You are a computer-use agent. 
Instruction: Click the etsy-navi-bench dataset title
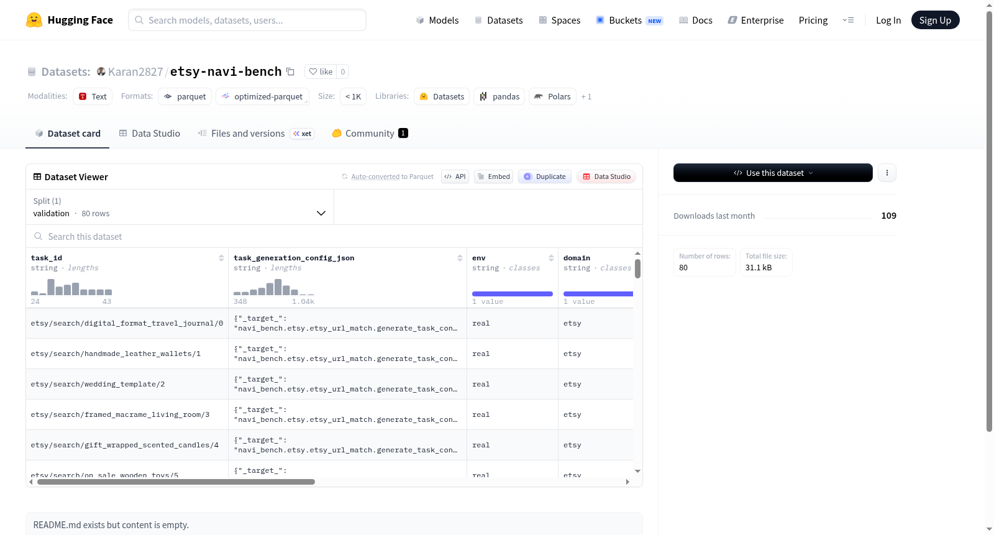click(226, 71)
